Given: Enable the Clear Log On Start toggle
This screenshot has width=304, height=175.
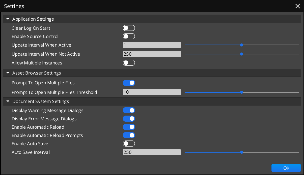Looking at the screenshot, I should [129, 28].
